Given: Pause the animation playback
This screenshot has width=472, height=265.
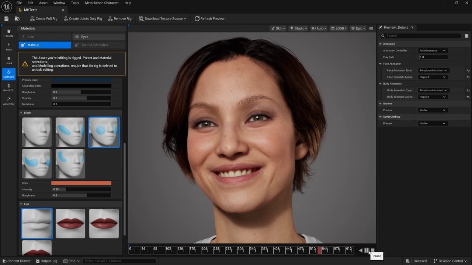Looking at the screenshot, I should pyautogui.click(x=367, y=250).
